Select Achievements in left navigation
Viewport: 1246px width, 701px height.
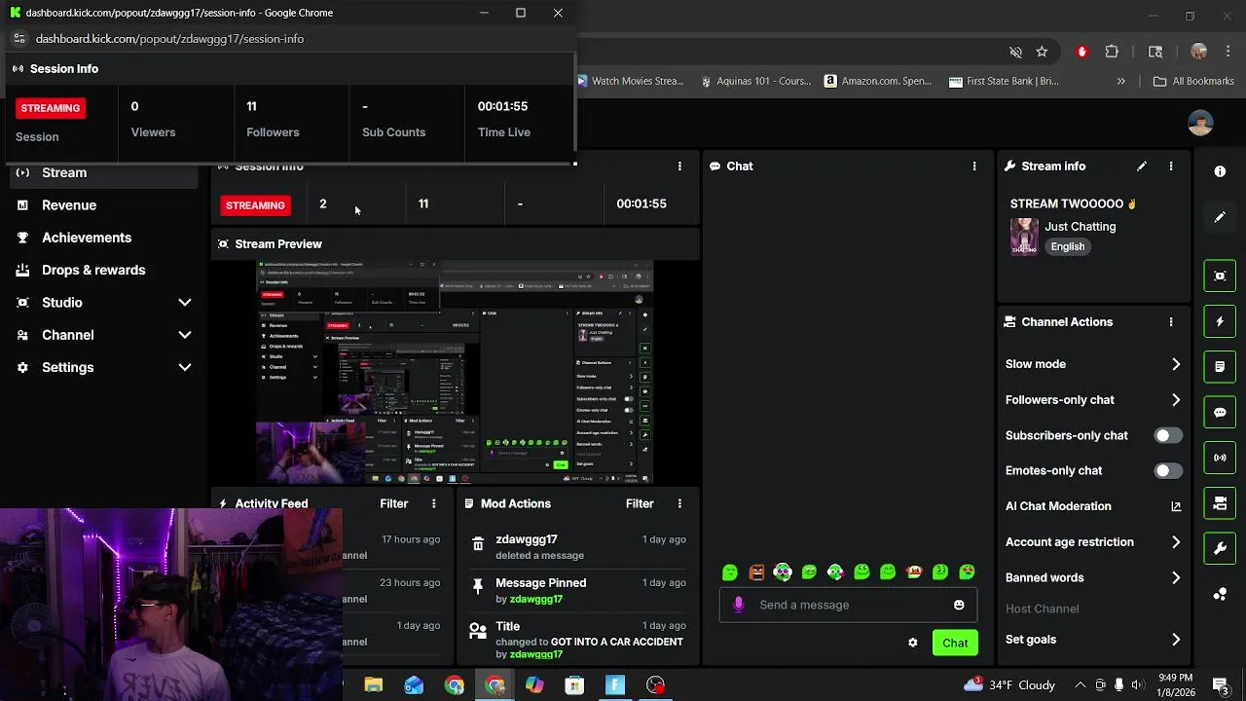pos(87,238)
